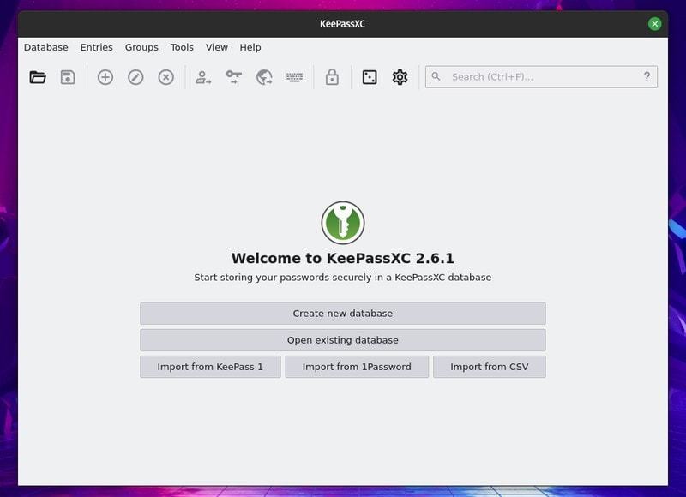This screenshot has width=686, height=497.
Task: Open the Database menu
Action: point(46,47)
